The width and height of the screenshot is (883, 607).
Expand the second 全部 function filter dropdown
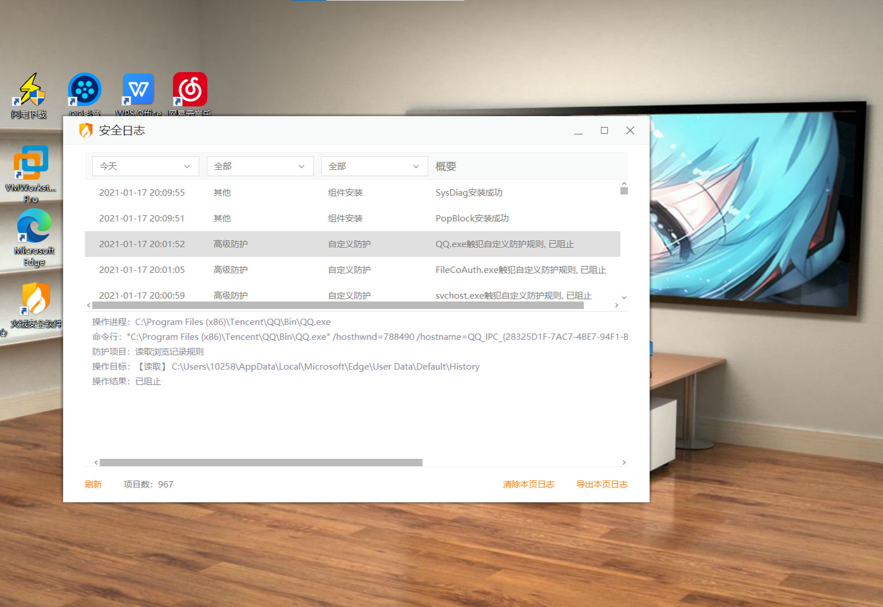point(374,166)
